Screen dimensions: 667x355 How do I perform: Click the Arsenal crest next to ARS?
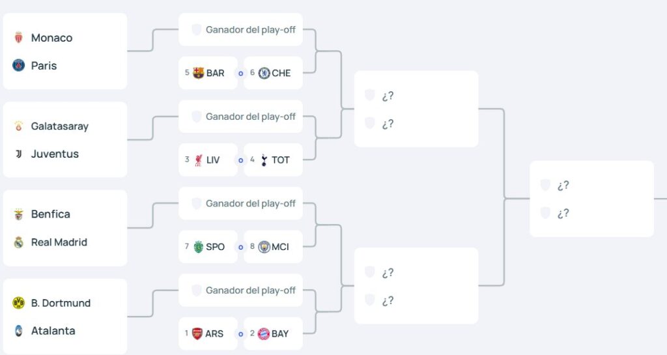tap(197, 334)
